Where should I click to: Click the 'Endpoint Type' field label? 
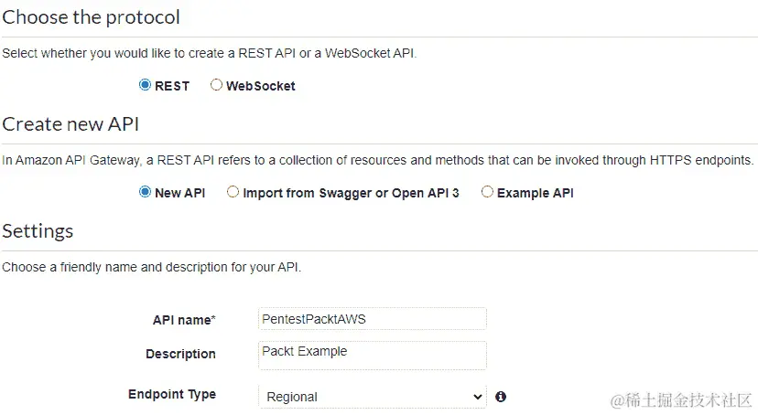(x=172, y=395)
